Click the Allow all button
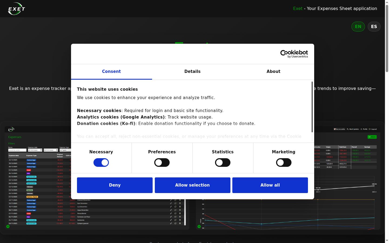The image size is (389, 243). tap(270, 185)
